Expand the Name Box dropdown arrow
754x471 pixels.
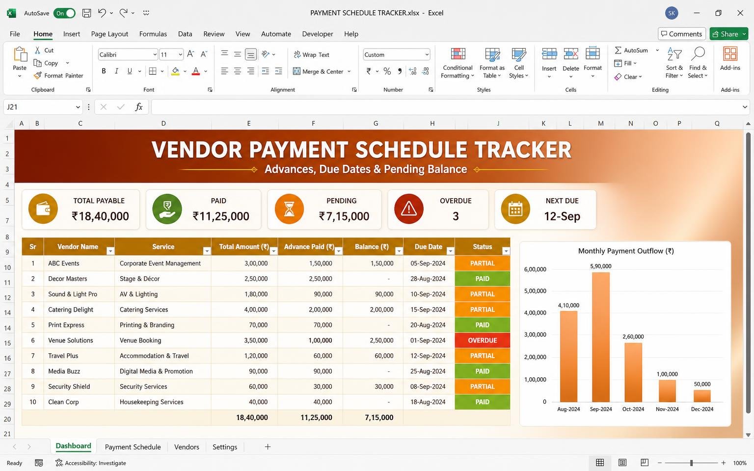point(78,107)
